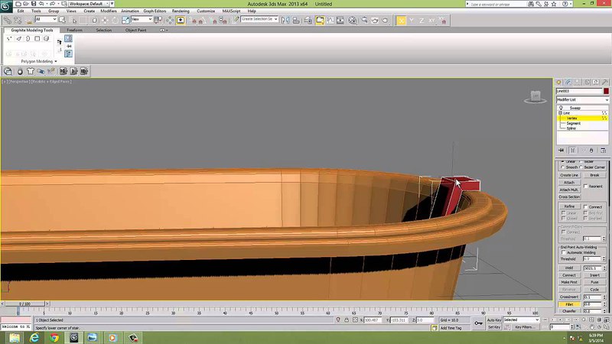Select the Smooth vertex type radio button
Image resolution: width=612 pixels, height=344 pixels.
(x=562, y=167)
